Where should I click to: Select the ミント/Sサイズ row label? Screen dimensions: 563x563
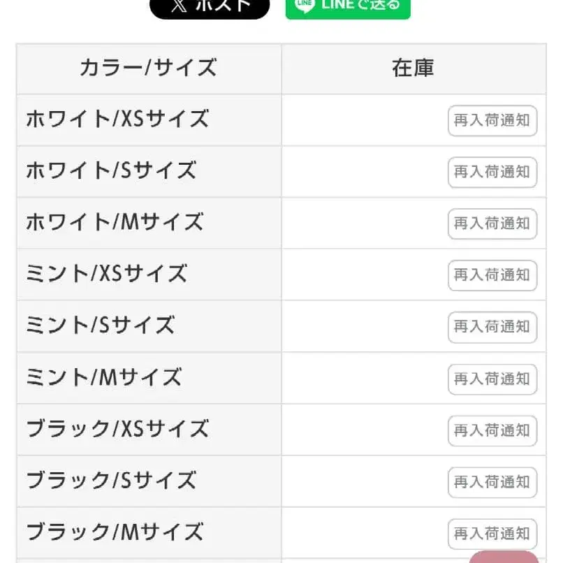(x=100, y=326)
